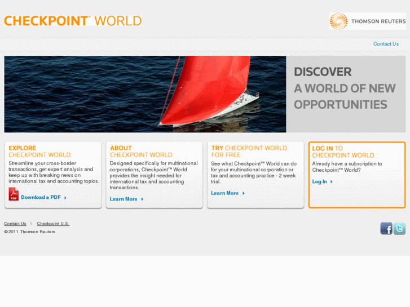Open the Contact Us link in top bar

pos(386,44)
